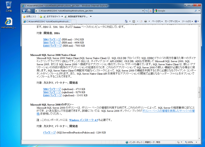The width and height of the screenshot is (205, 147).
Task: Open the お気に入り favorites button
Action: (x=30, y=17)
